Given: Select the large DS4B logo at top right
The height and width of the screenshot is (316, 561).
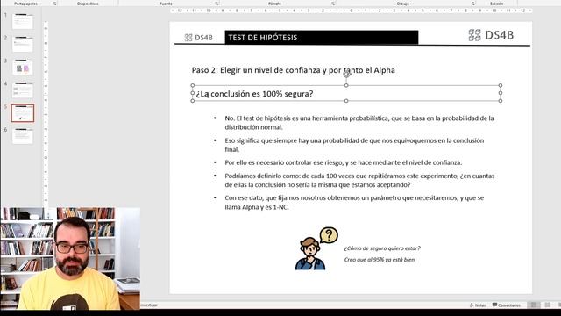Looking at the screenshot, I should (x=491, y=35).
